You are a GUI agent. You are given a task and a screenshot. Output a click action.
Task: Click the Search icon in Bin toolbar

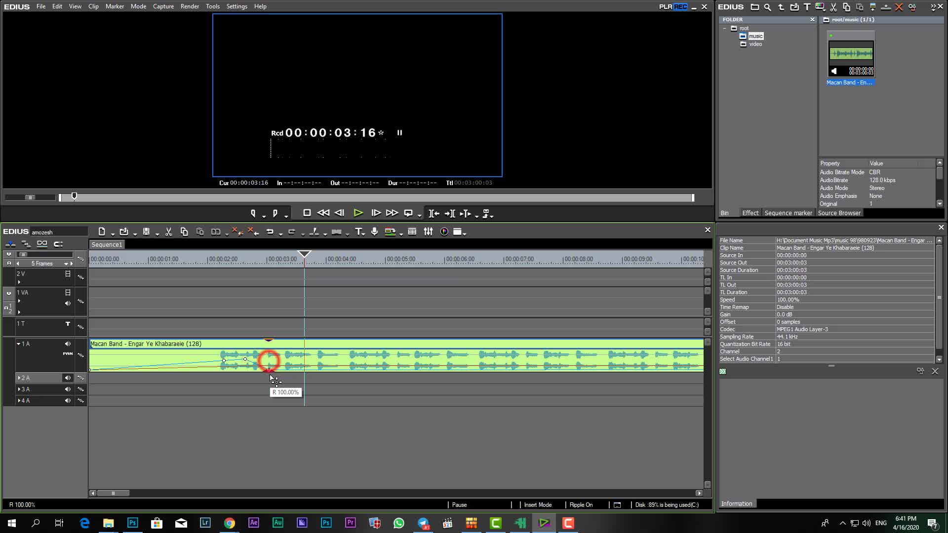767,7
